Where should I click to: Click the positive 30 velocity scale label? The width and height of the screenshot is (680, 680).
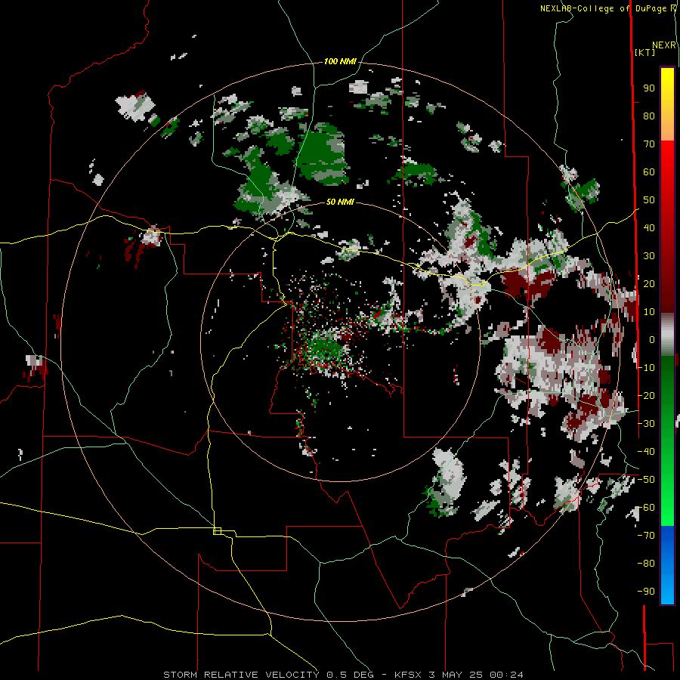click(649, 256)
